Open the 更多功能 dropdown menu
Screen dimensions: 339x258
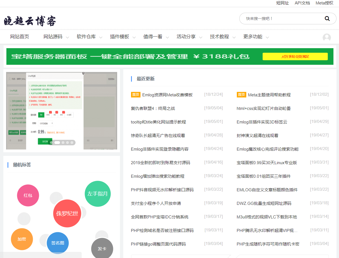click(256, 37)
